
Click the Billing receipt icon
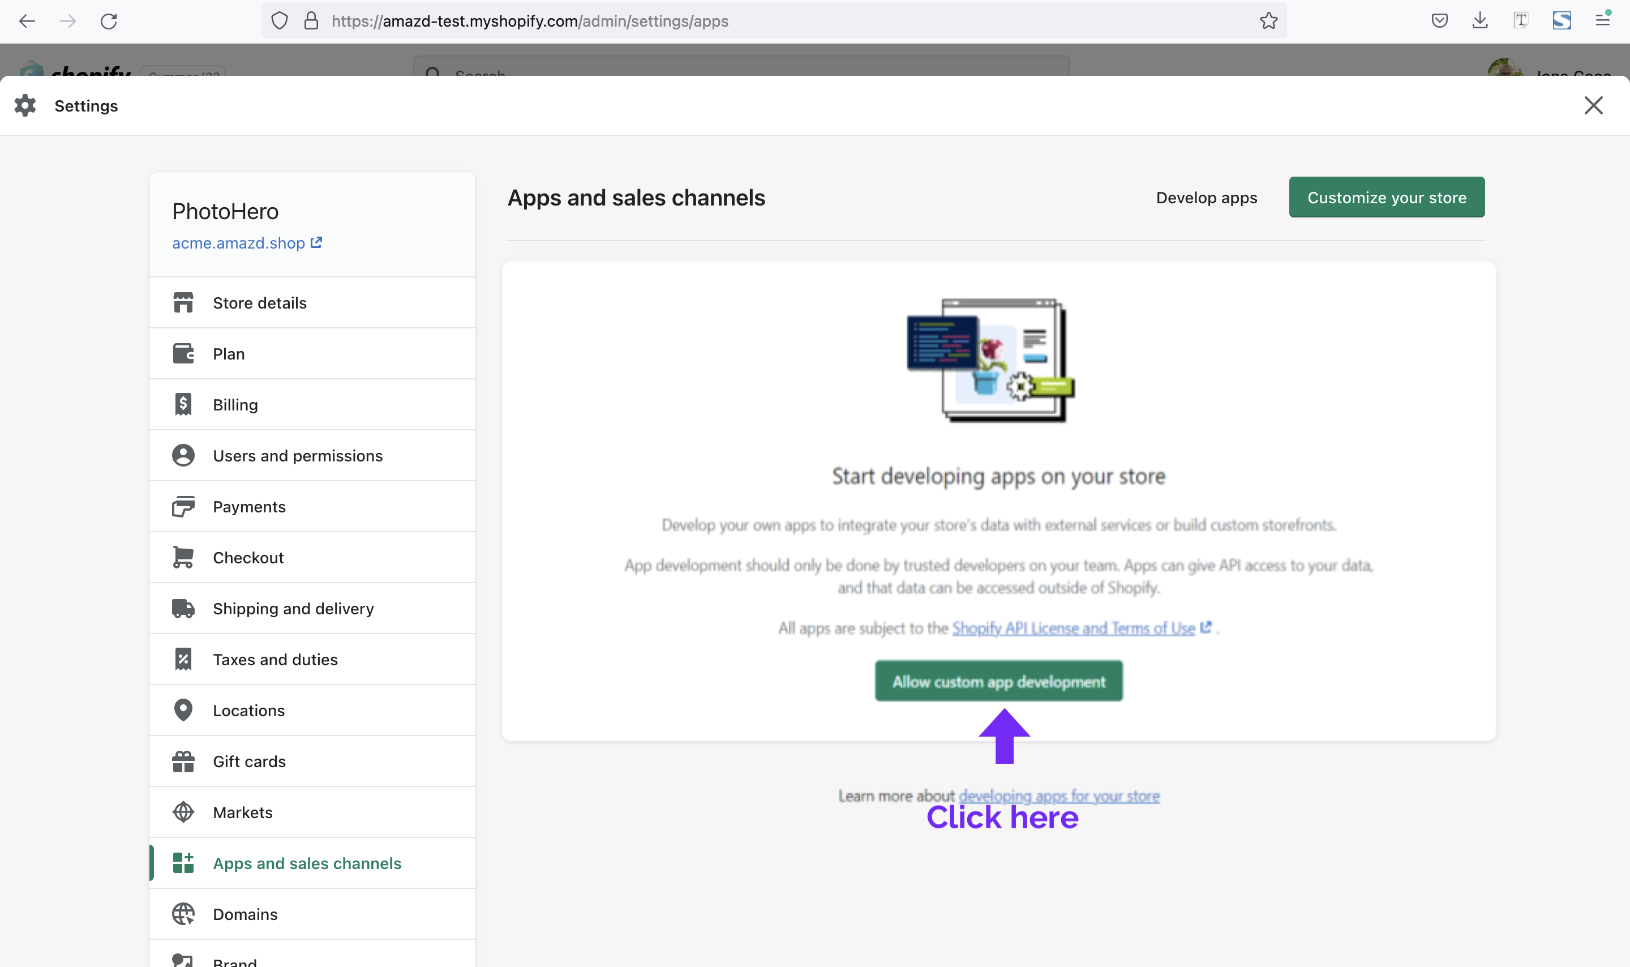(x=183, y=405)
